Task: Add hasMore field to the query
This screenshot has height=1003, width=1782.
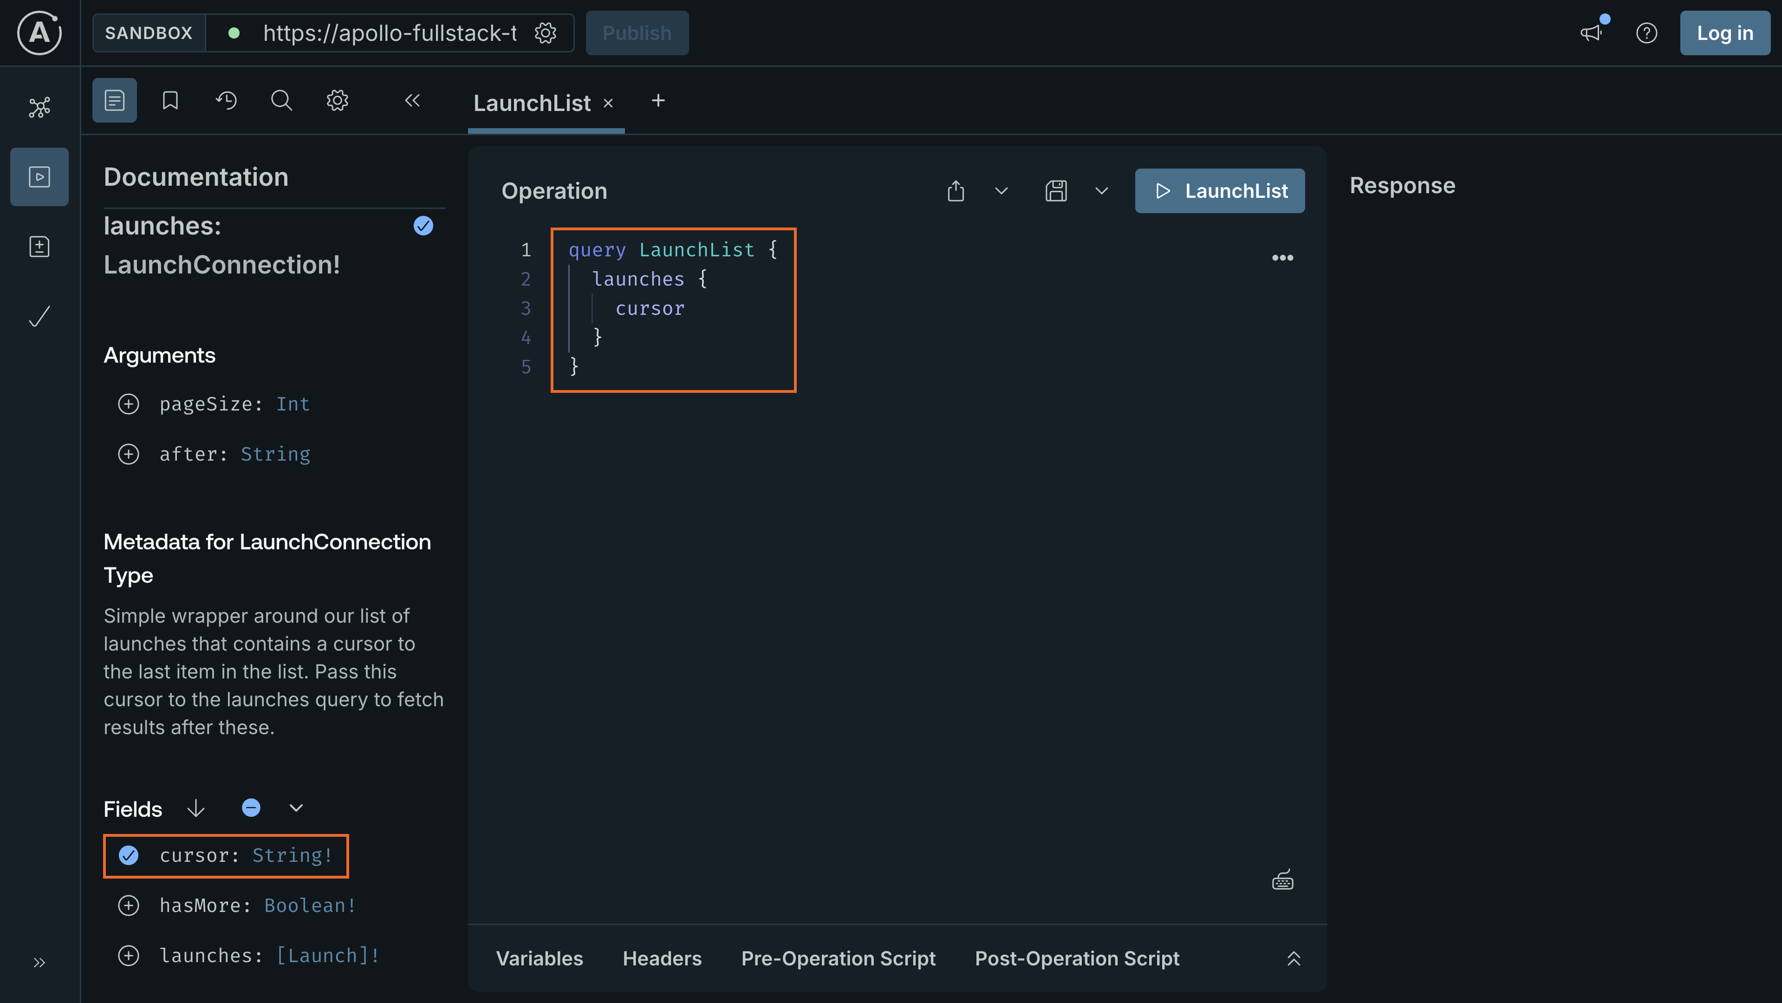Action: [x=129, y=905]
